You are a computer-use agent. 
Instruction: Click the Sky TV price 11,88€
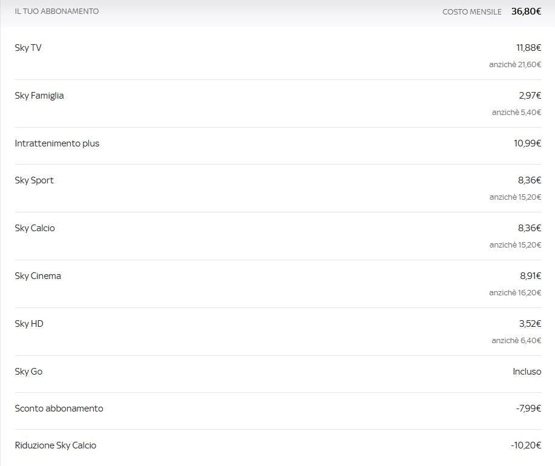click(x=529, y=47)
